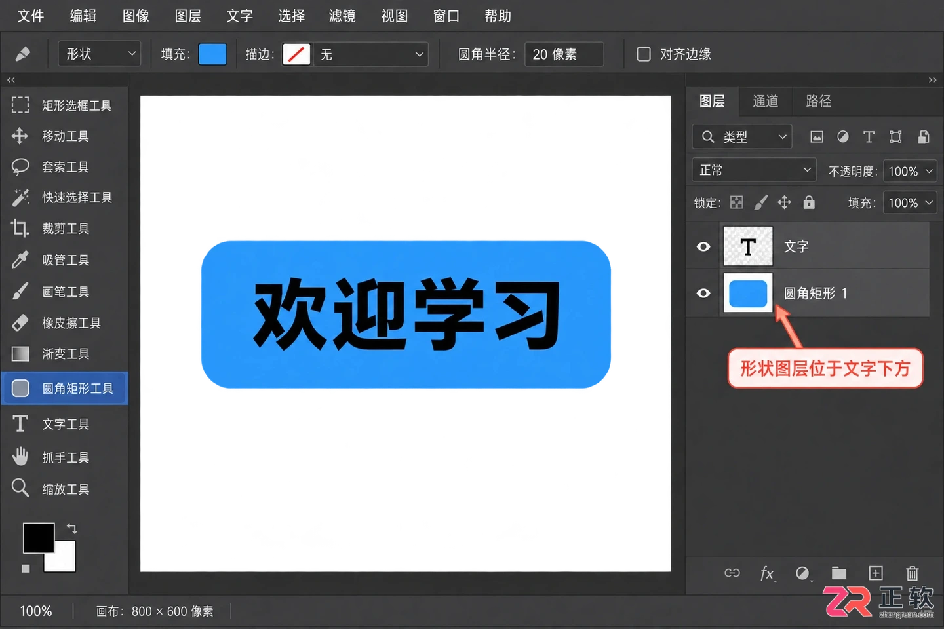Open the 描边 stroke type dropdown
This screenshot has width=944, height=629.
click(x=371, y=54)
